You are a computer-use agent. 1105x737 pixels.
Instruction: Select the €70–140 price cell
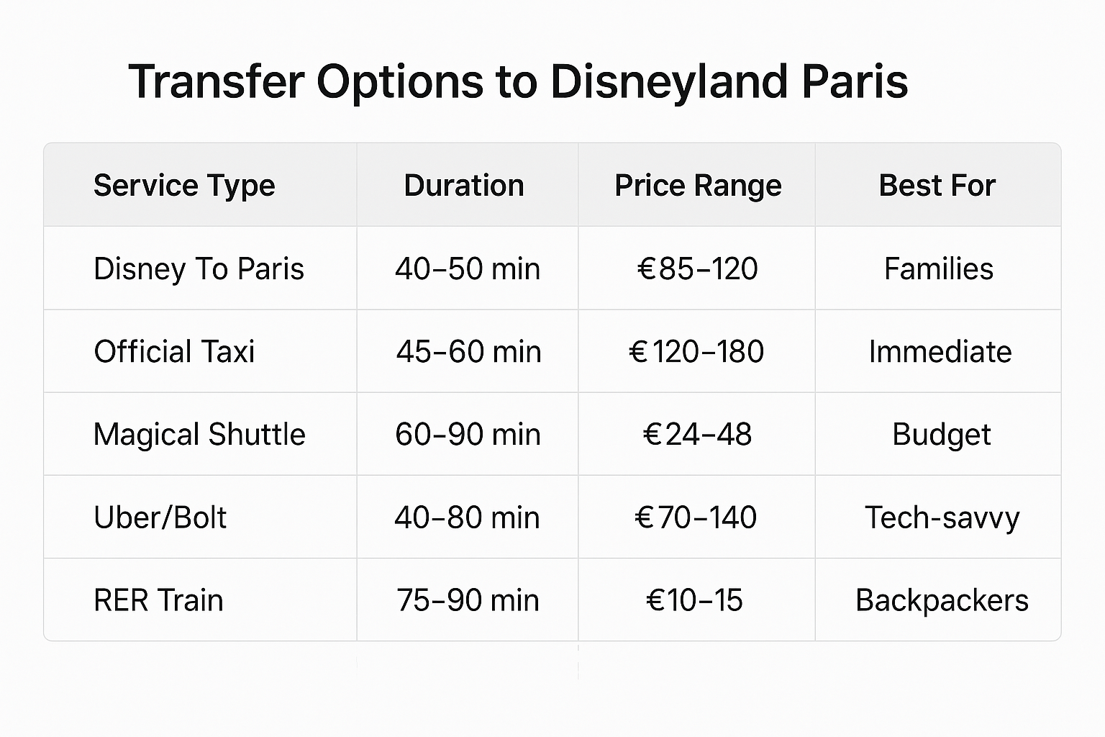pos(696,517)
